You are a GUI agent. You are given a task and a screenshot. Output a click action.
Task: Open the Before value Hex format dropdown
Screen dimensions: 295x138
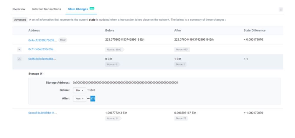tap(80, 90)
